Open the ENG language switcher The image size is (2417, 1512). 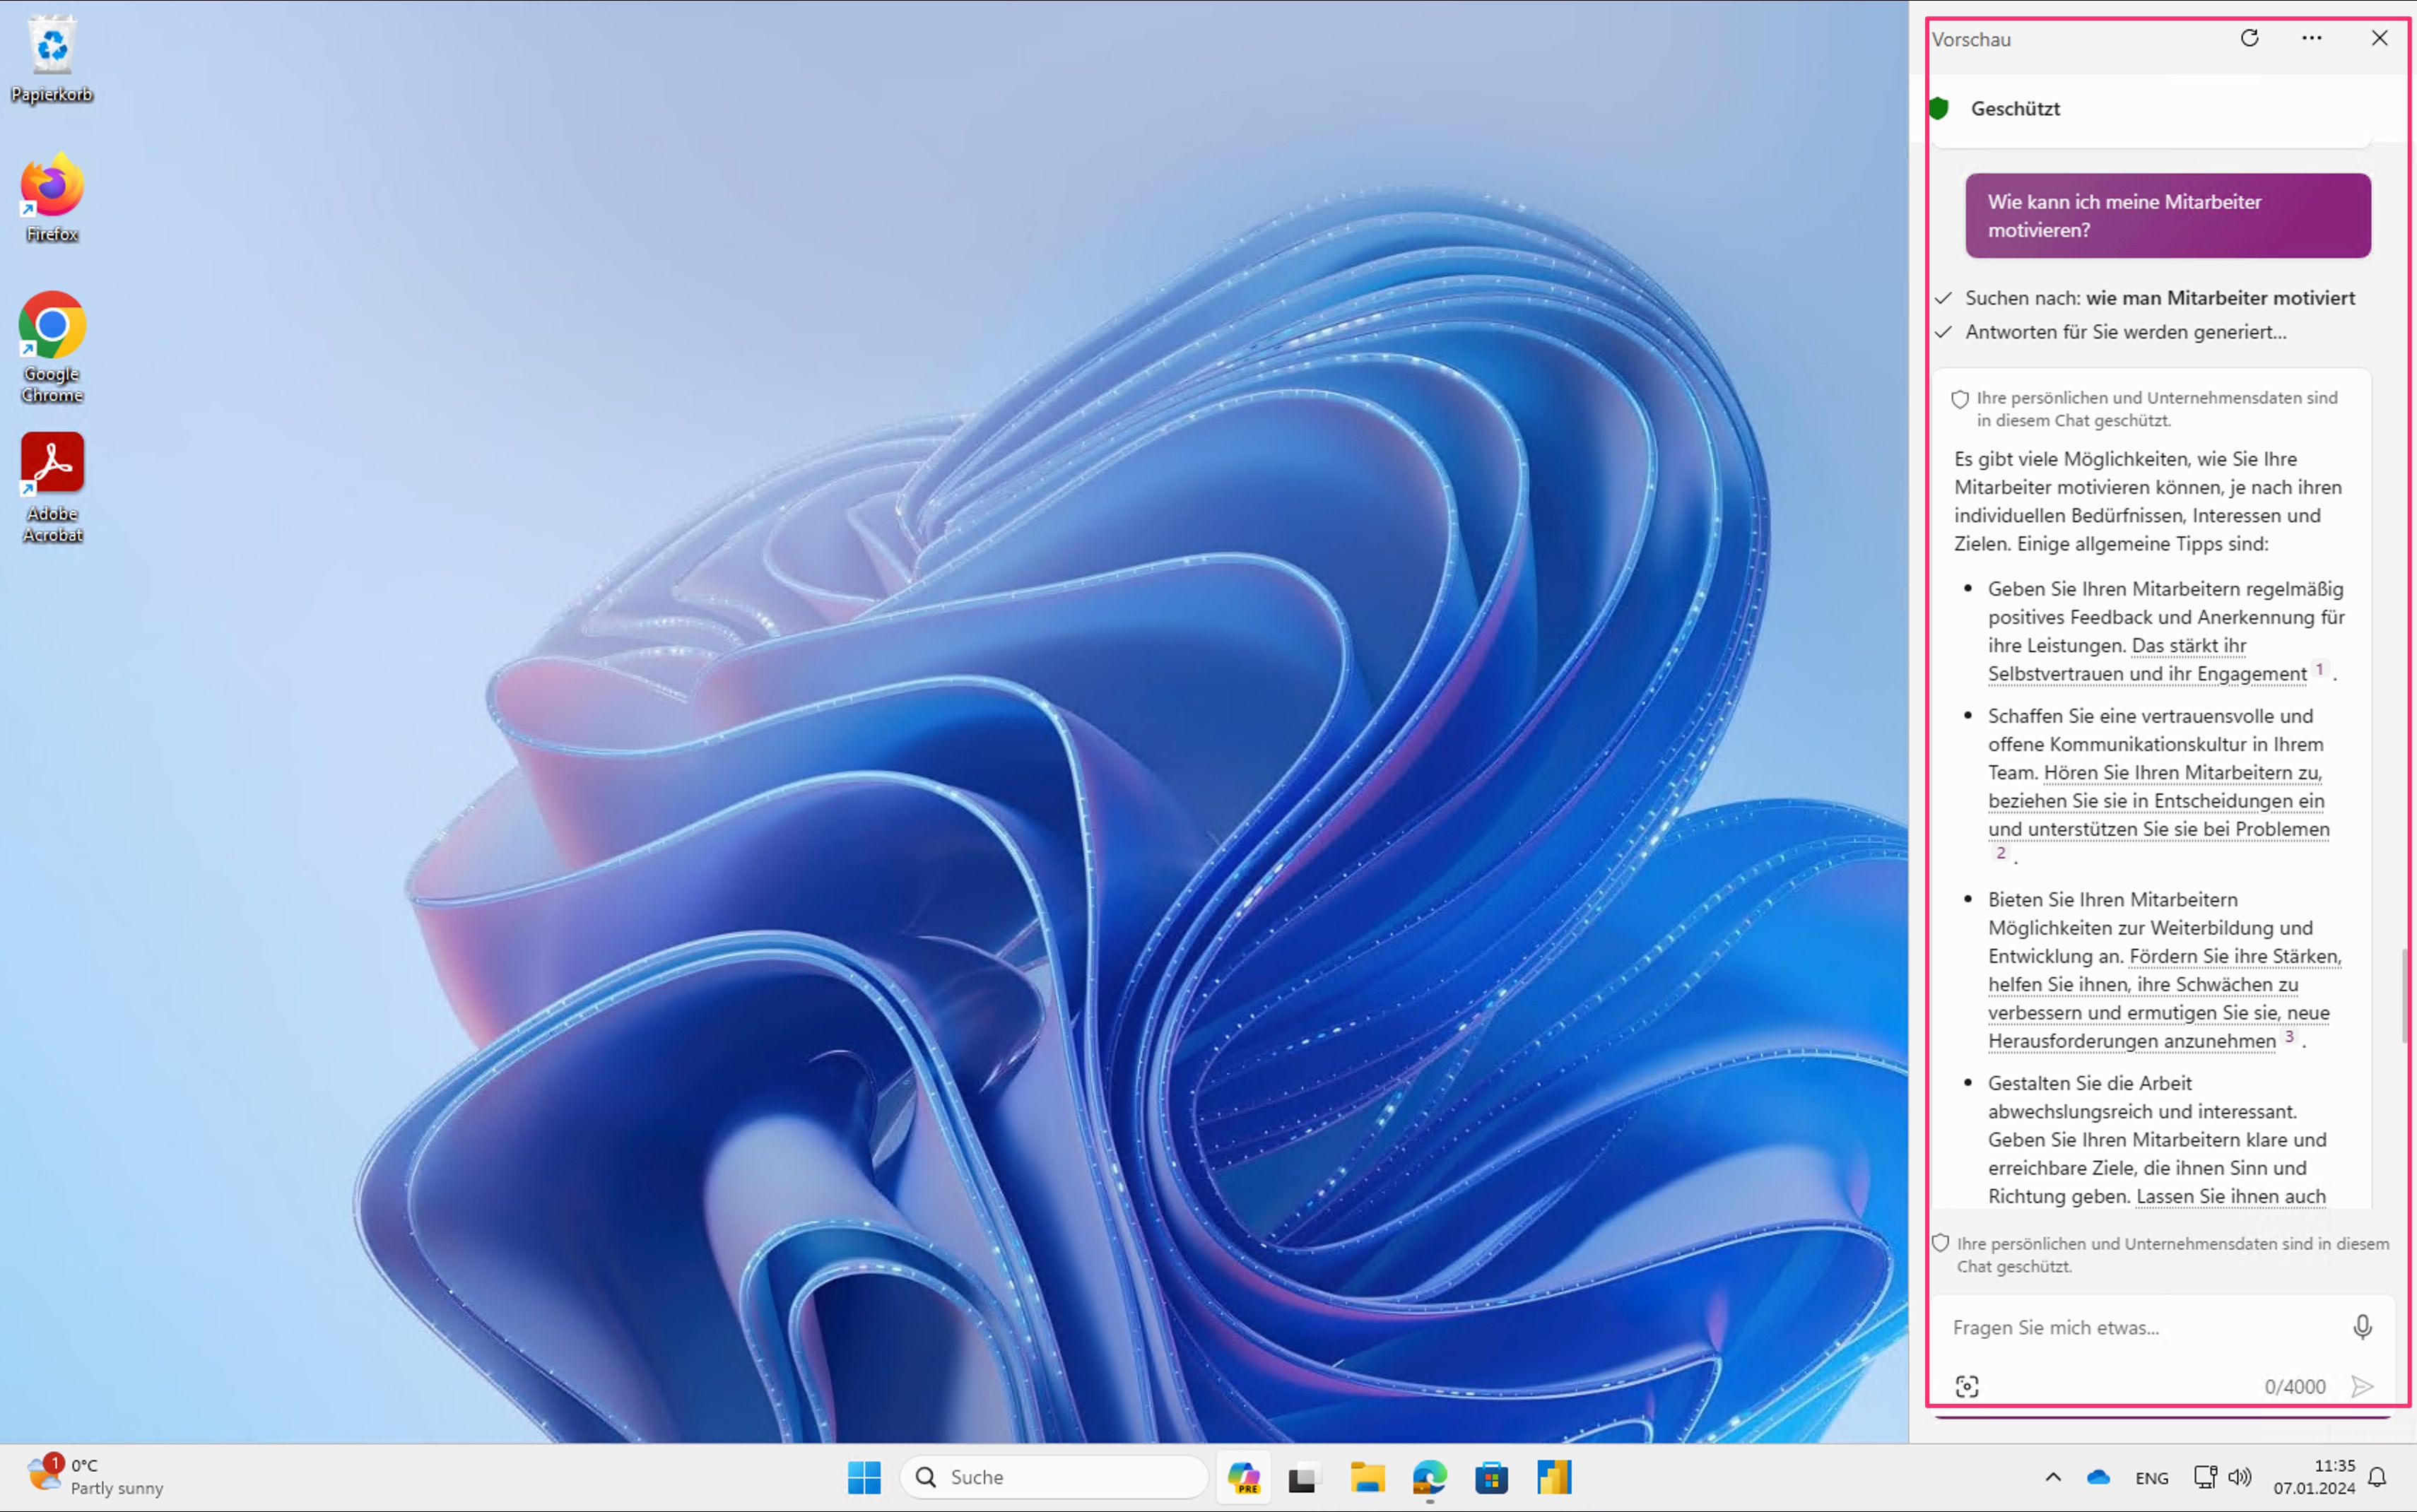pyautogui.click(x=2151, y=1478)
